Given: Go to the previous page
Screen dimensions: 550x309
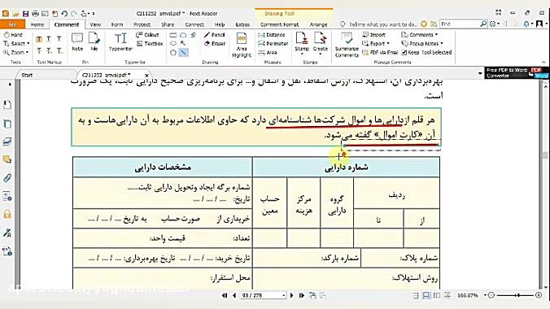Looking at the screenshot, I should (234, 296).
